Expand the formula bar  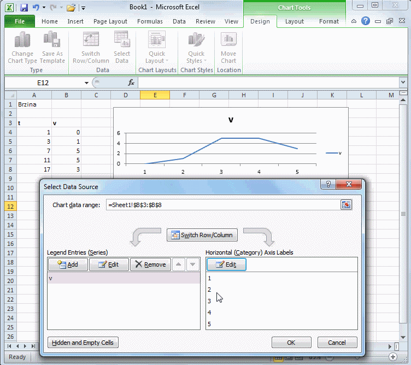pyautogui.click(x=403, y=83)
